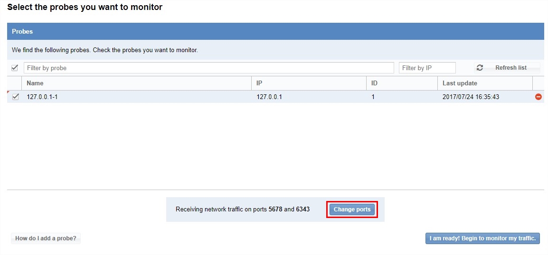The width and height of the screenshot is (548, 255).
Task: Sort by the Name column header
Action: click(35, 83)
